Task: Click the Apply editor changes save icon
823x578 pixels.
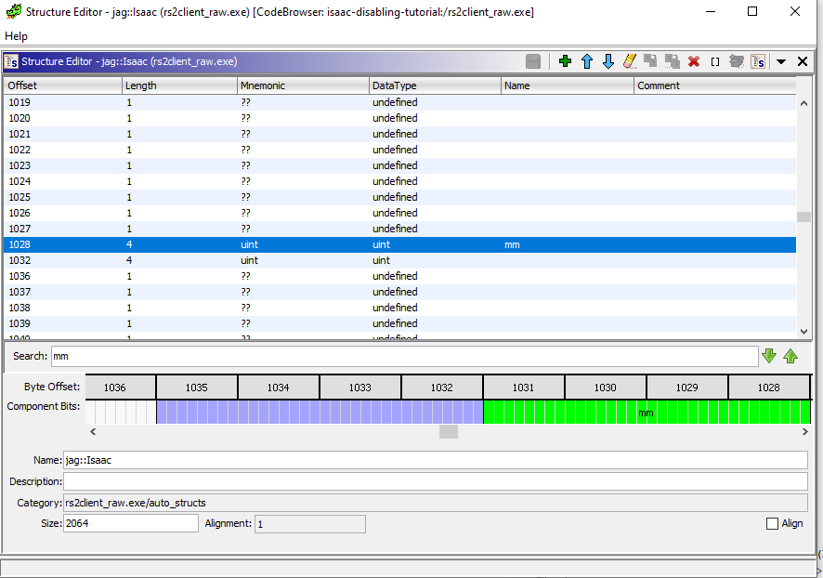Action: (x=533, y=61)
